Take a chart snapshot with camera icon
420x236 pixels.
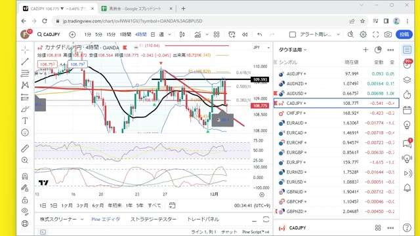pyautogui.click(x=388, y=35)
